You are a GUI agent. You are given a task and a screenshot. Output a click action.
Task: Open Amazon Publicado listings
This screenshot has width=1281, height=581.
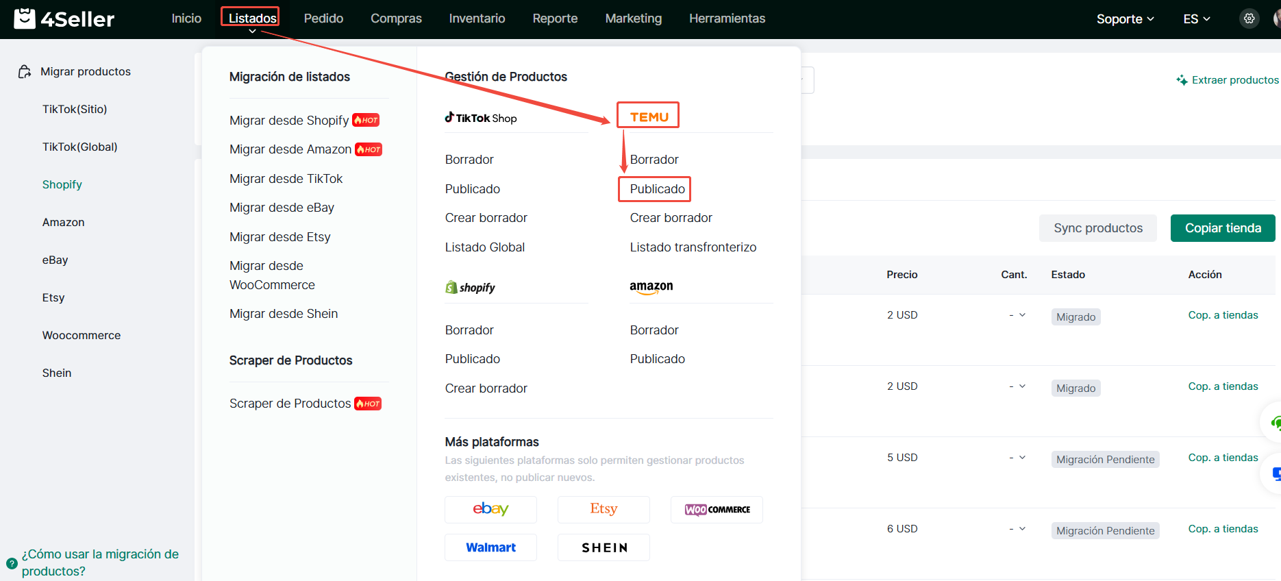(657, 359)
